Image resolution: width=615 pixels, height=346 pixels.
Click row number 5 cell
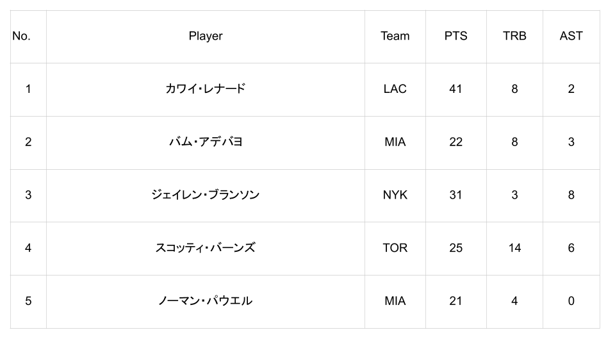point(28,301)
